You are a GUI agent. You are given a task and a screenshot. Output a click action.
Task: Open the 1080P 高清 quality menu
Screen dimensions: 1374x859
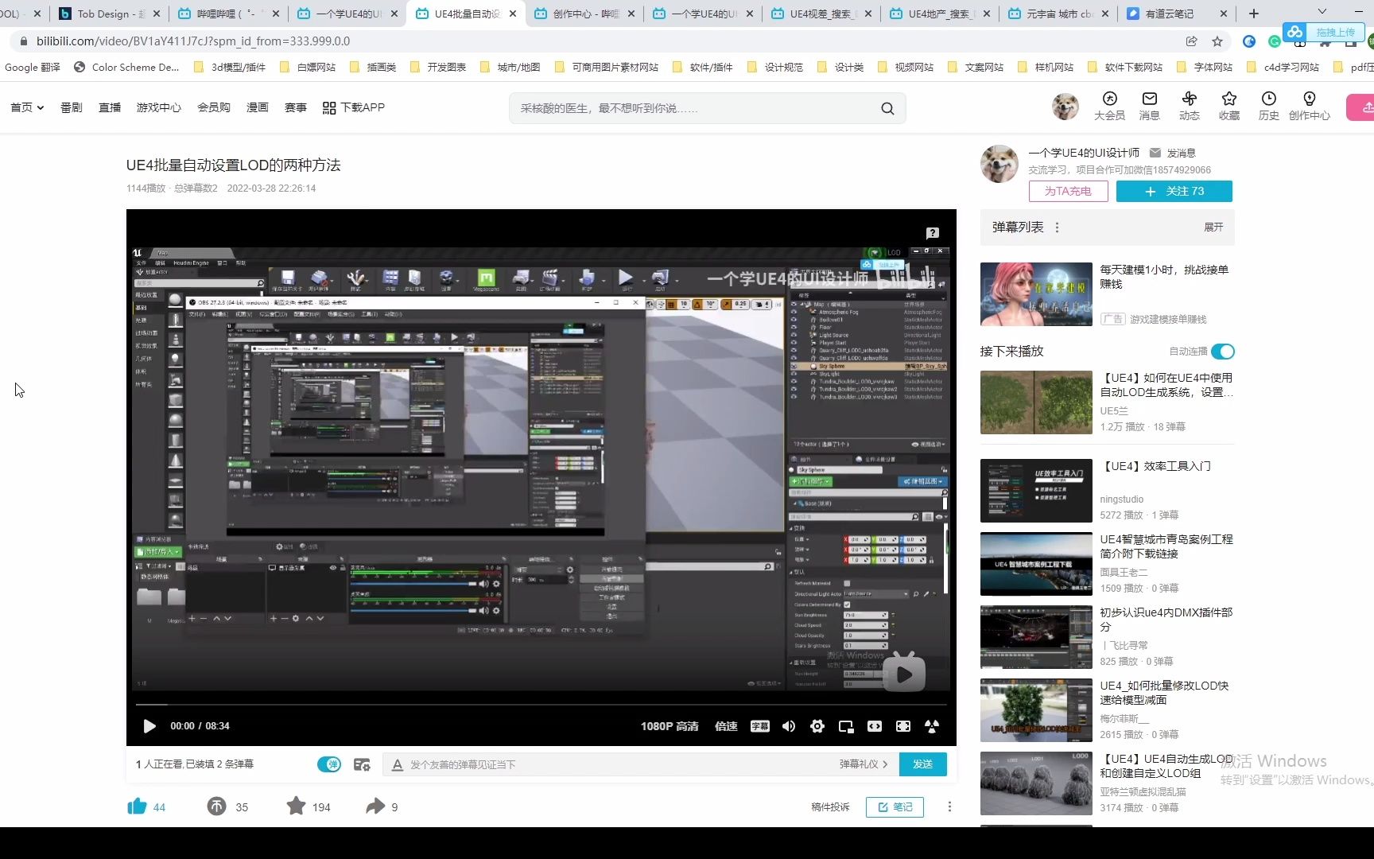tap(670, 726)
